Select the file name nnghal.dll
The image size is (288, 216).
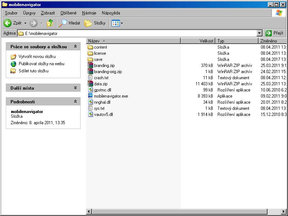point(102,102)
